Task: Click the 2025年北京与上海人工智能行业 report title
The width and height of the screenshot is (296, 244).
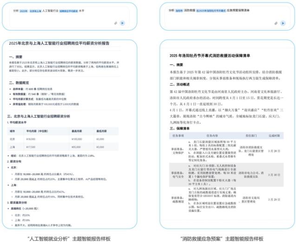Action: [59, 43]
